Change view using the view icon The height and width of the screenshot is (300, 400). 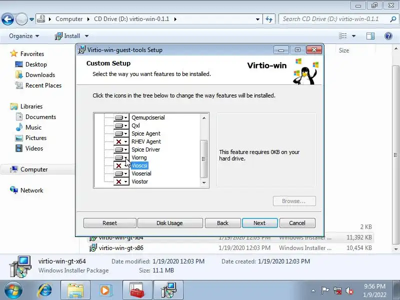point(343,36)
